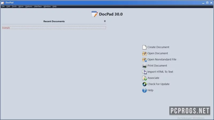Image resolution: width=214 pixels, height=120 pixels.
Task: Click the Open Document link text
Action: [x=158, y=53]
